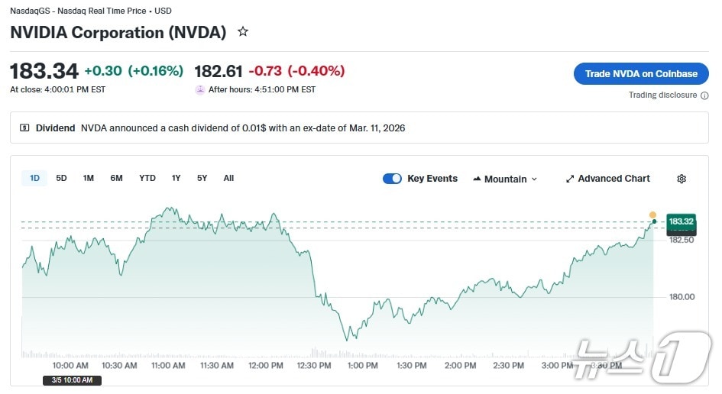722x394 pixels.
Task: Toggle the Key Events switch
Action: pos(392,179)
